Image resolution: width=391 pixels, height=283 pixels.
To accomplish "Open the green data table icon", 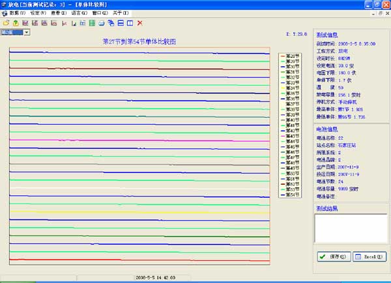I will pyautogui.click(x=92, y=23).
